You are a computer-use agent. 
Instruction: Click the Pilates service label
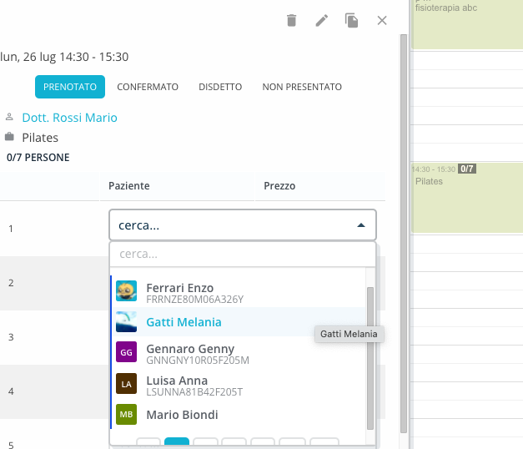[x=40, y=138]
